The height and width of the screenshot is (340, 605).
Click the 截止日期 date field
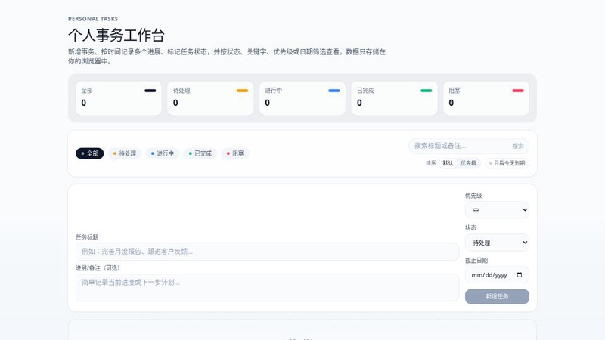[497, 275]
